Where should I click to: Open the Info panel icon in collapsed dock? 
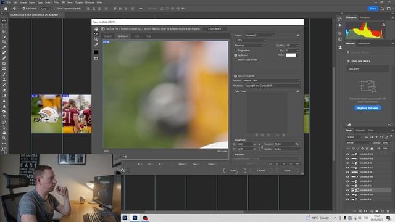tap(340, 39)
